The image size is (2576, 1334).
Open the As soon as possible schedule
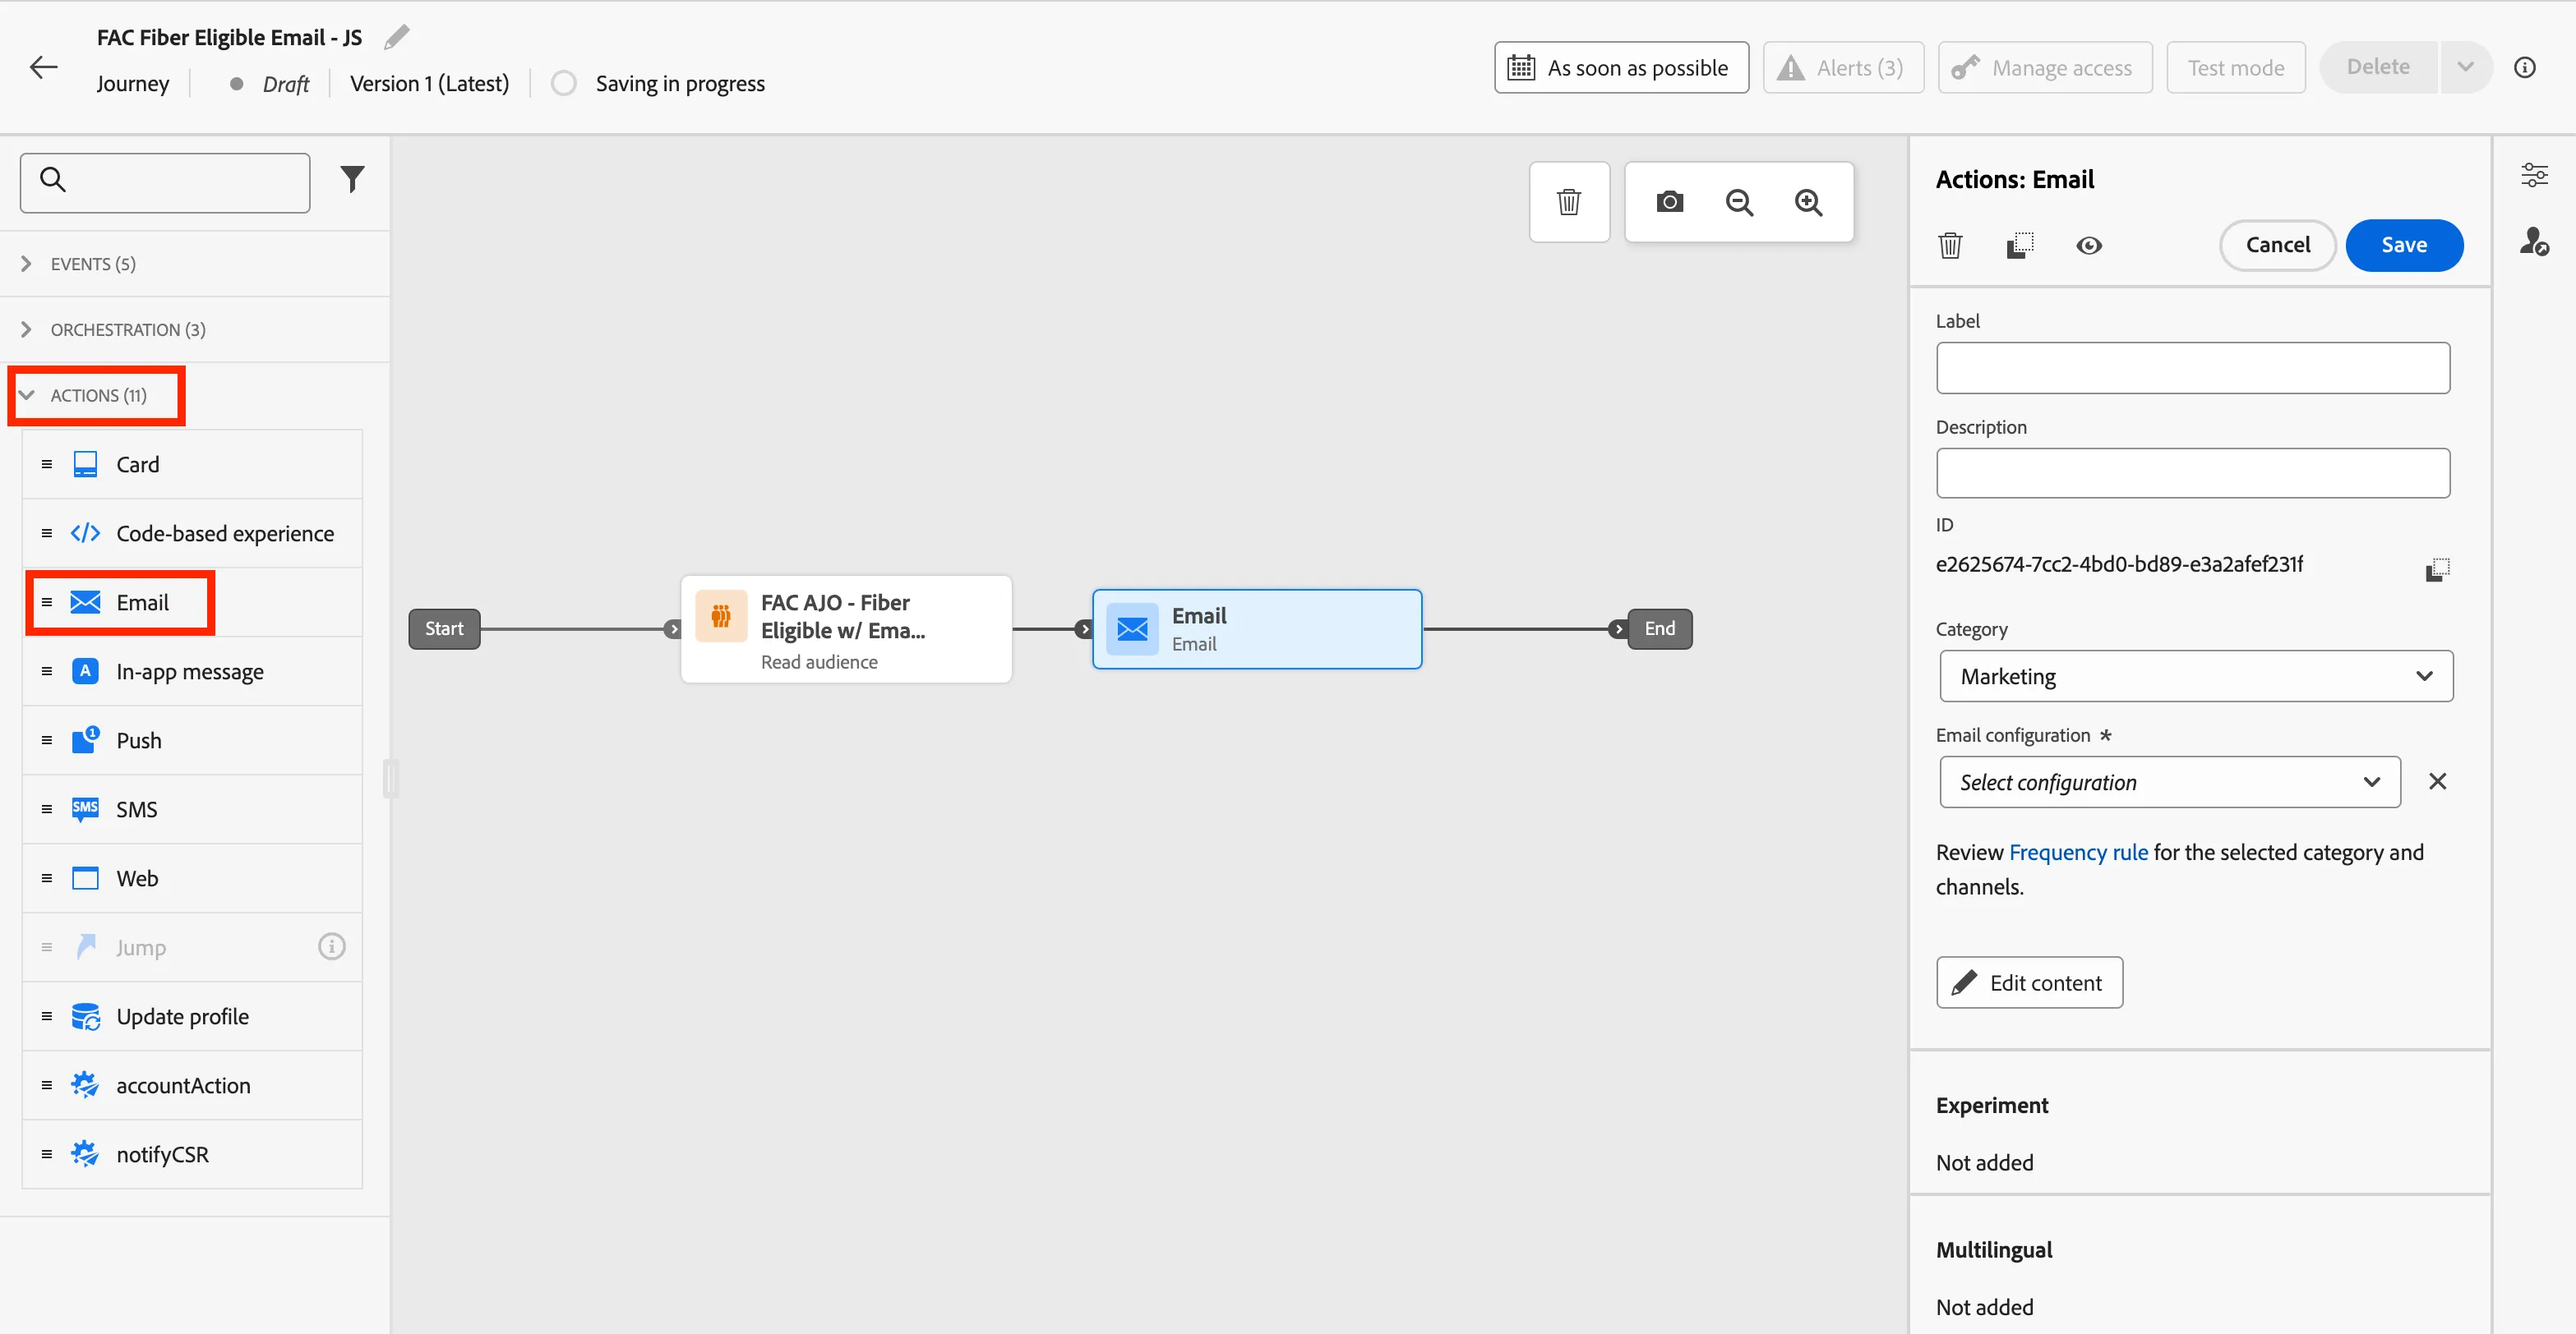pos(1621,67)
